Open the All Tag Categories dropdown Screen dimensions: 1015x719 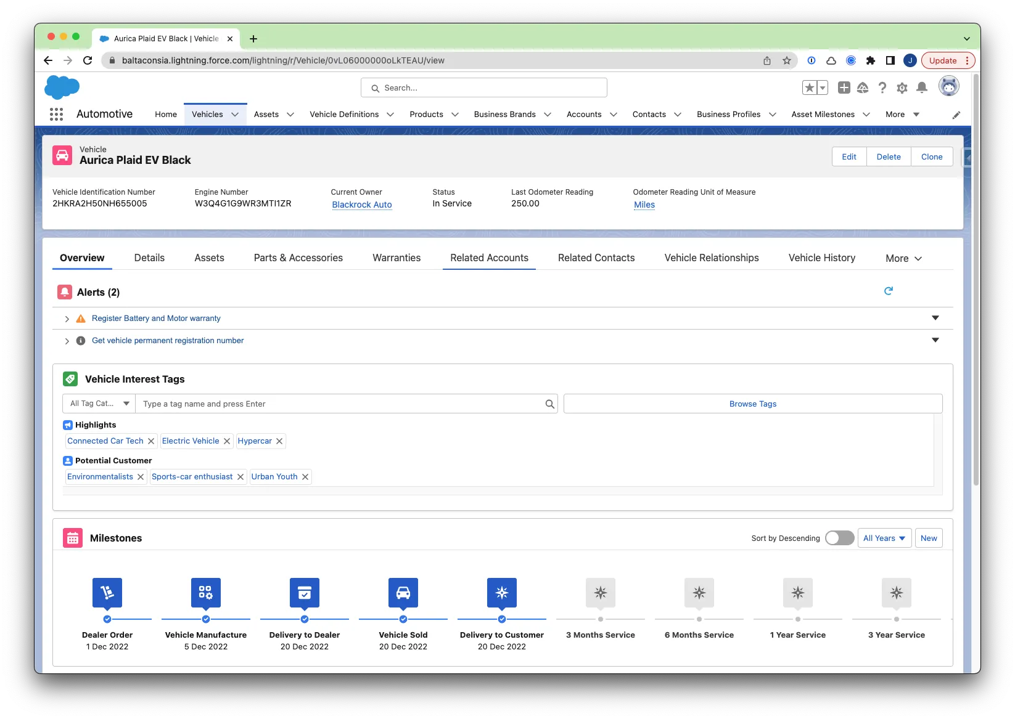click(x=99, y=404)
